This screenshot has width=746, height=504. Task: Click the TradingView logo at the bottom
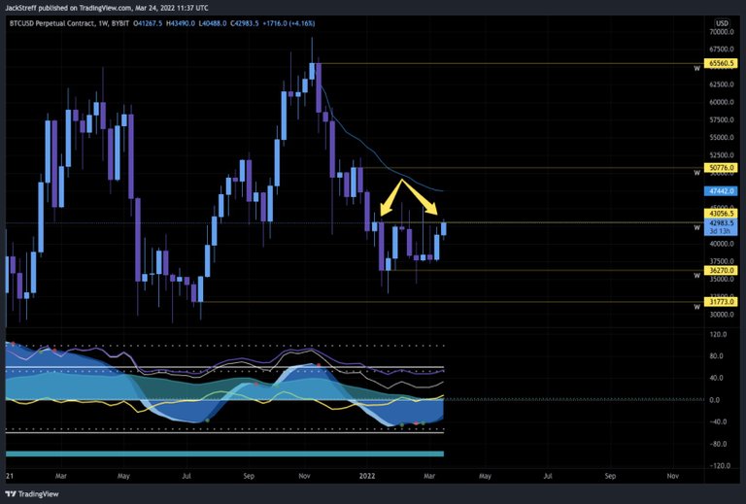point(32,494)
